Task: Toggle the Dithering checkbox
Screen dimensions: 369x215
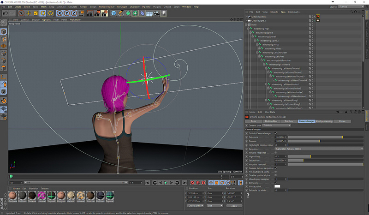Action: pos(276,182)
